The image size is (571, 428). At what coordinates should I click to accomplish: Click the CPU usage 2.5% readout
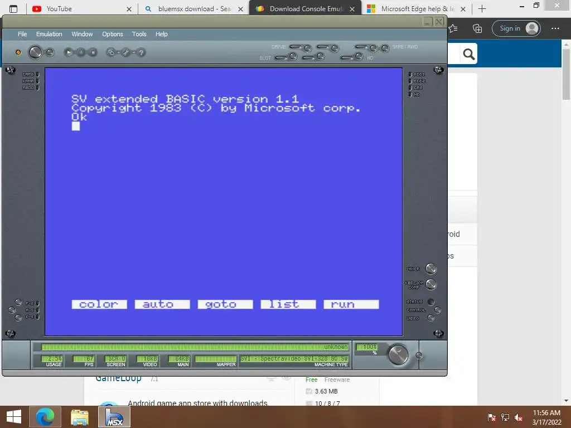(52, 358)
